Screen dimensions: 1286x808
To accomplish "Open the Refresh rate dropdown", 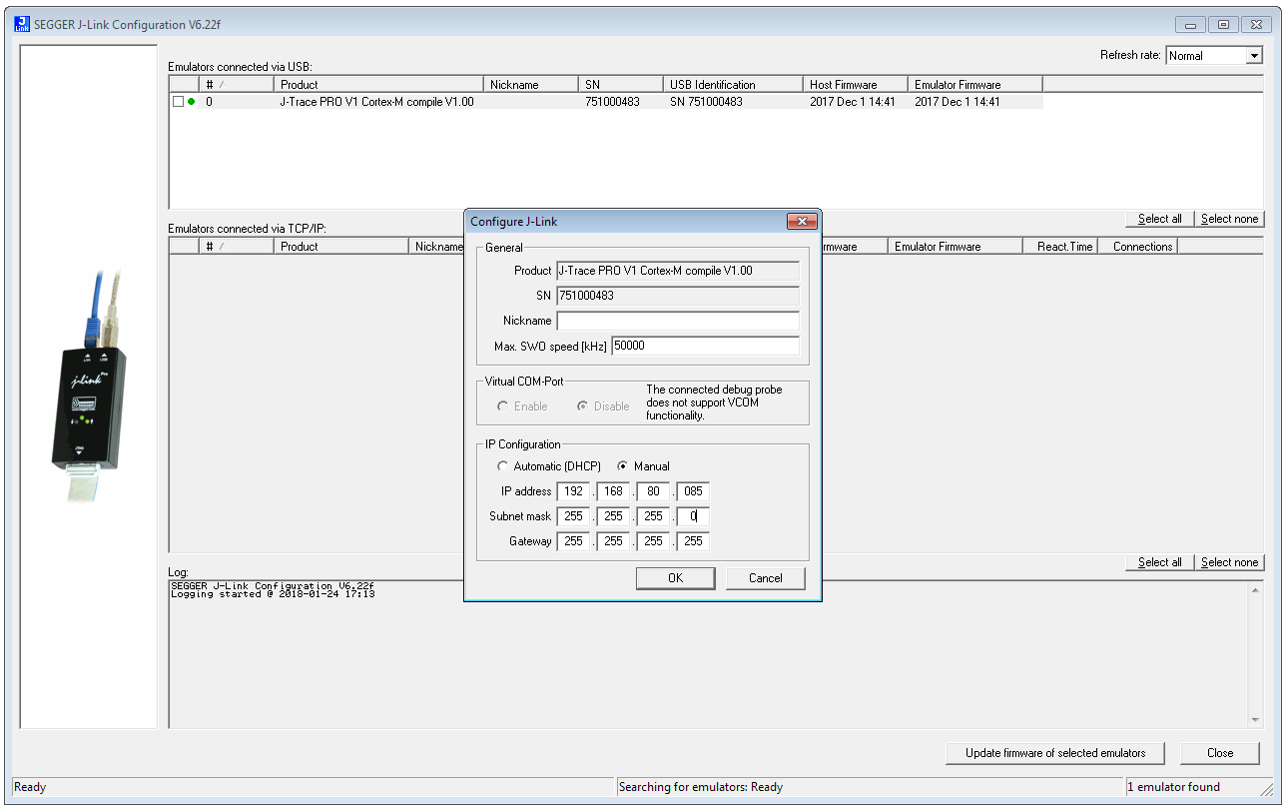I will click(1254, 56).
